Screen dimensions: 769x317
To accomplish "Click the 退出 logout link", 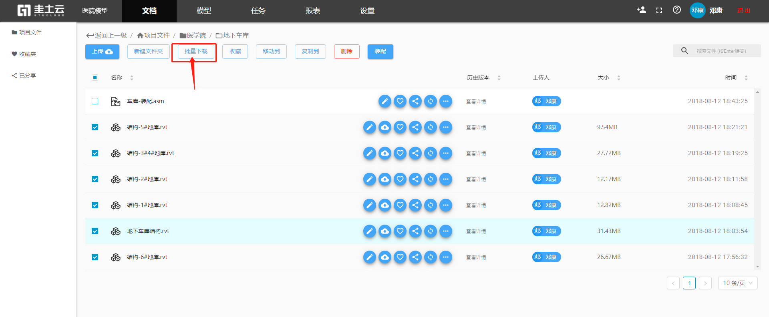I will (x=744, y=10).
